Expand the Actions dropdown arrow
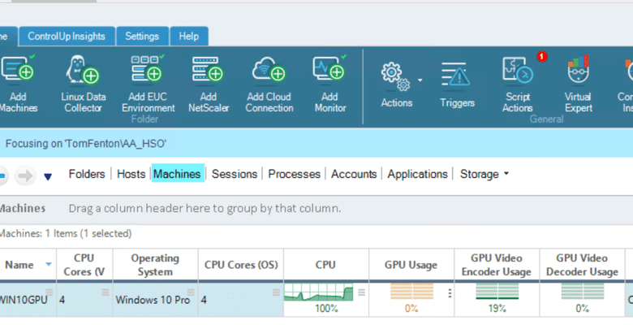 point(420,80)
